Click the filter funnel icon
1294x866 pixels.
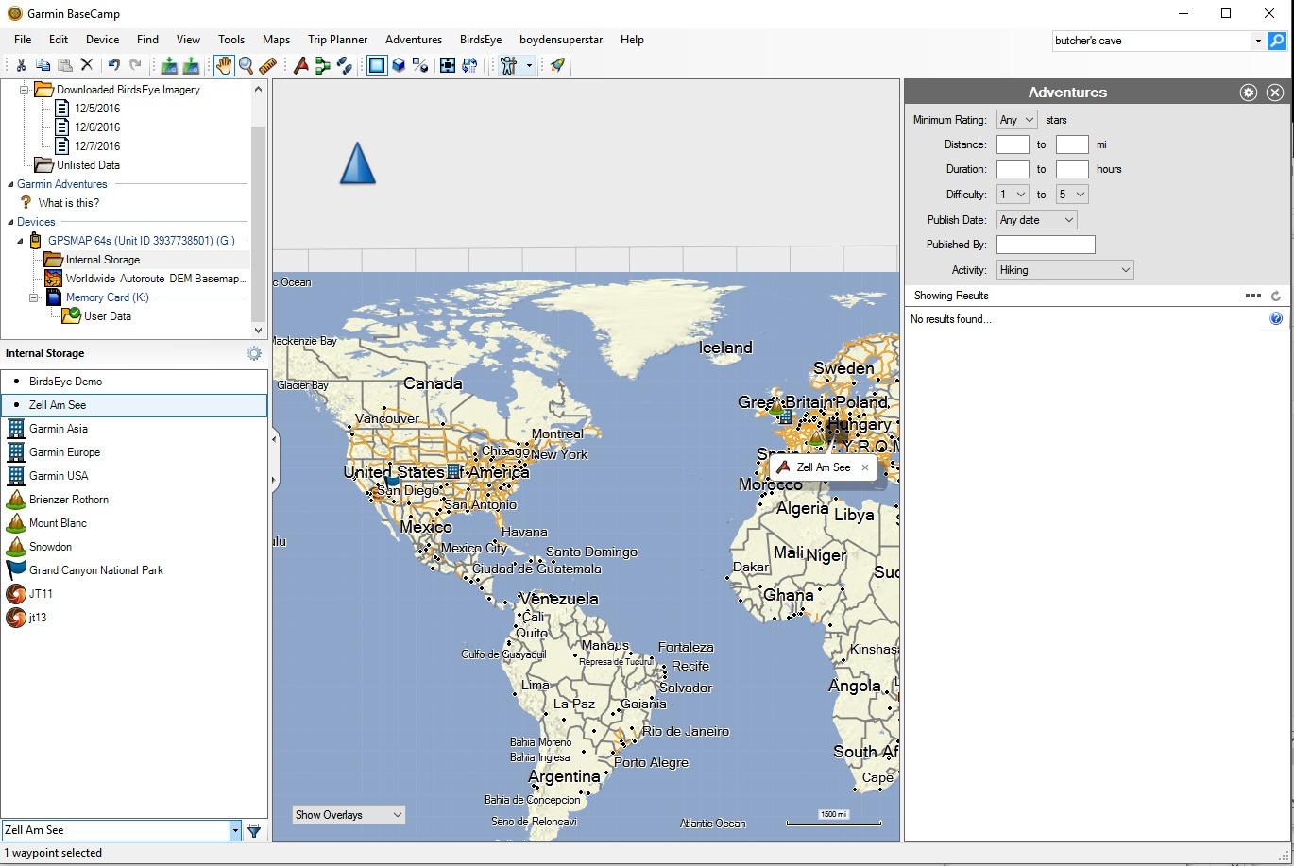254,830
